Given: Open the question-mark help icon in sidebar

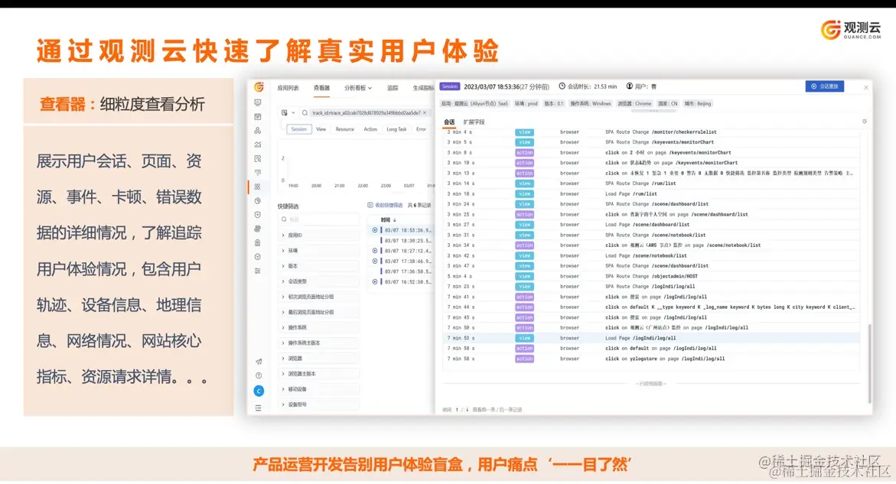Looking at the screenshot, I should click(259, 375).
